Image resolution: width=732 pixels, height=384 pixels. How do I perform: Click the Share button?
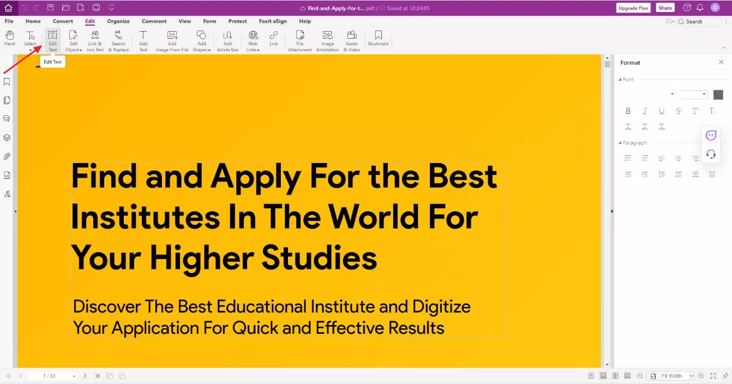665,8
